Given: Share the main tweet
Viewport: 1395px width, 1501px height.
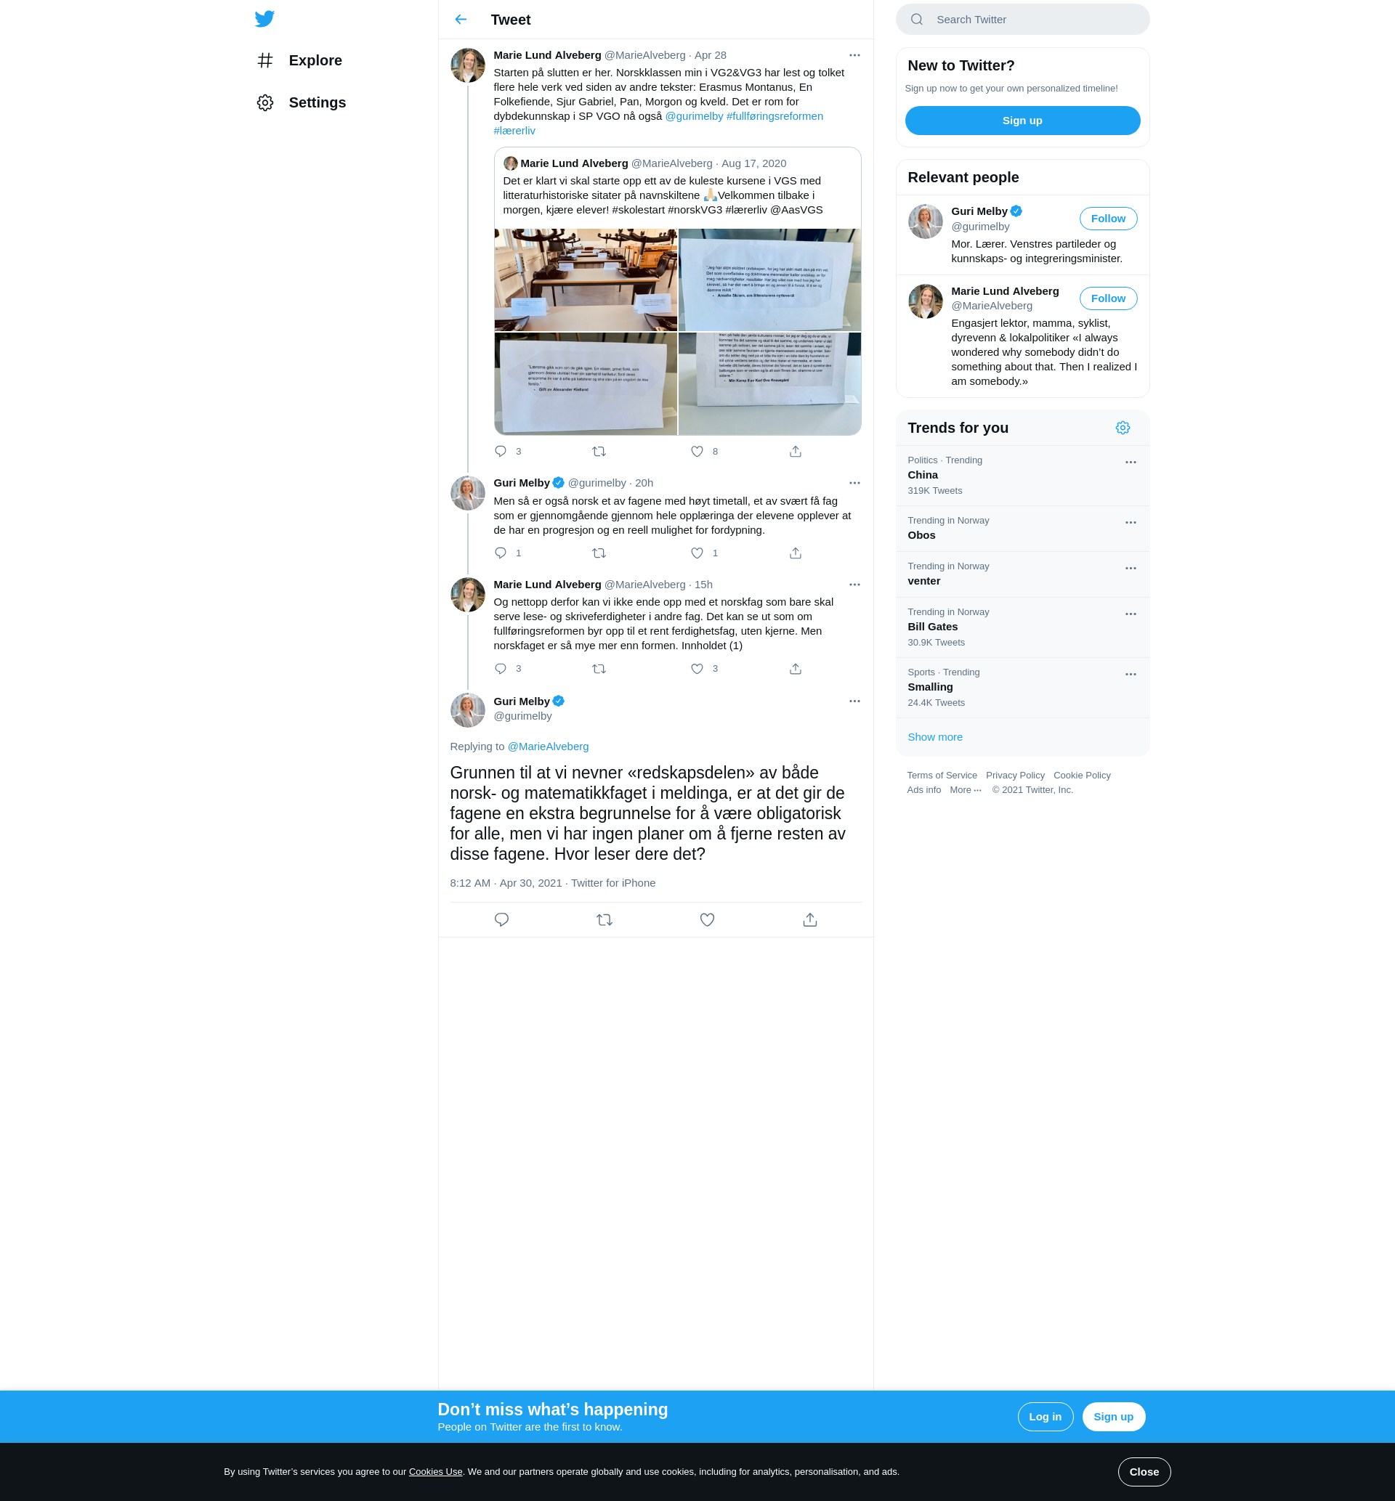Looking at the screenshot, I should coord(809,919).
